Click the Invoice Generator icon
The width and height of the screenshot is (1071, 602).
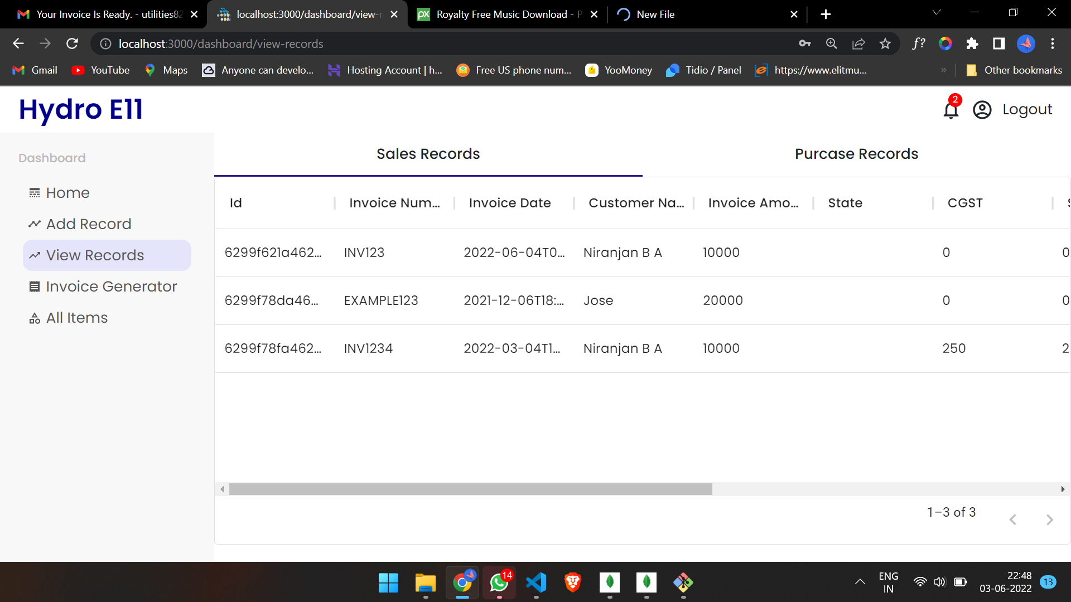pos(34,286)
